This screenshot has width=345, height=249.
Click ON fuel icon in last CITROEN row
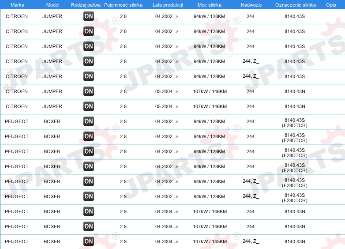click(x=89, y=106)
